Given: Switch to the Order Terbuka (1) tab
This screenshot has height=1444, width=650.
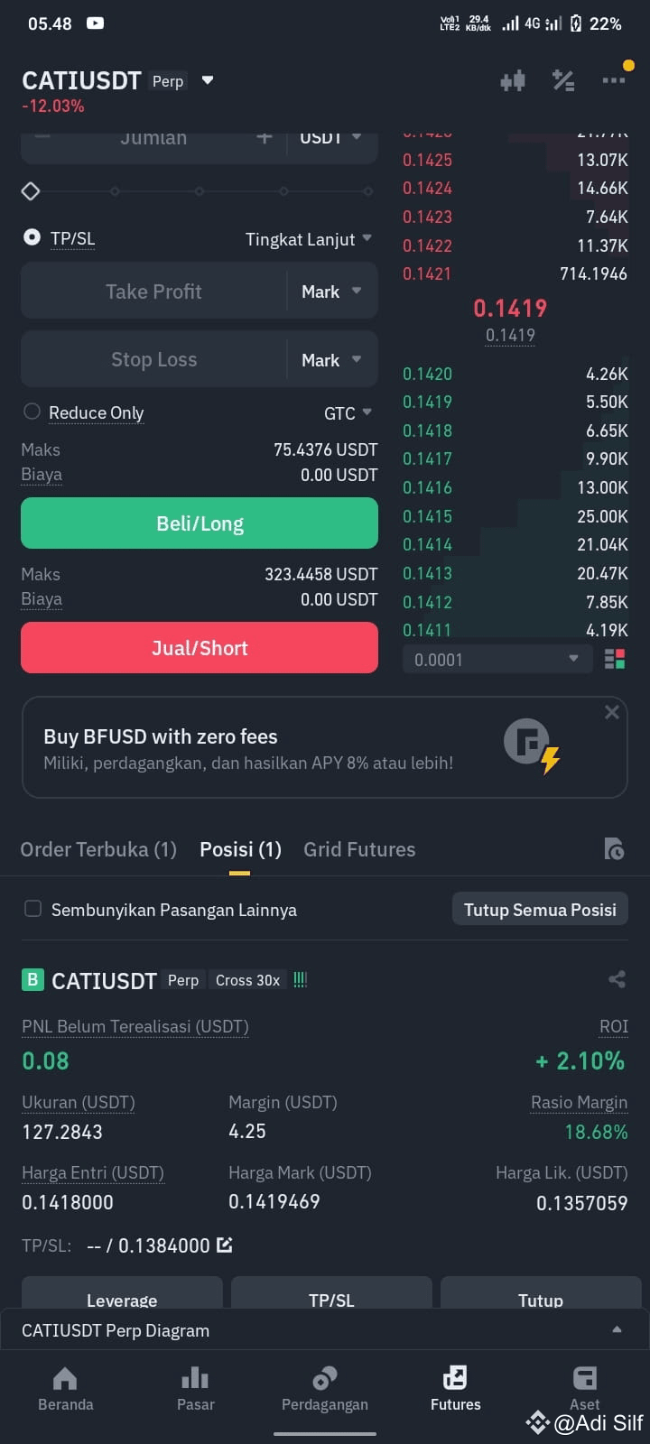Looking at the screenshot, I should pyautogui.click(x=98, y=849).
